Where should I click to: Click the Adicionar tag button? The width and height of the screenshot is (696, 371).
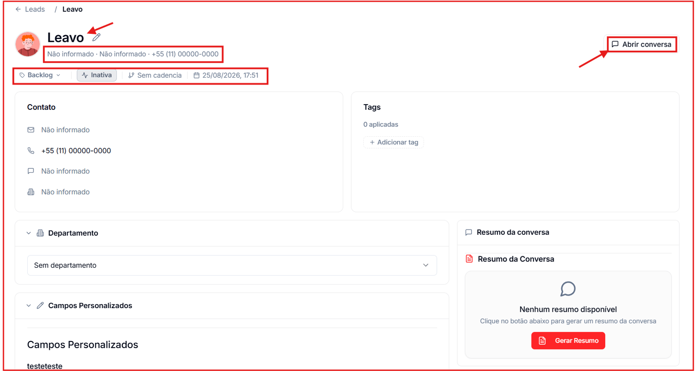coord(394,142)
